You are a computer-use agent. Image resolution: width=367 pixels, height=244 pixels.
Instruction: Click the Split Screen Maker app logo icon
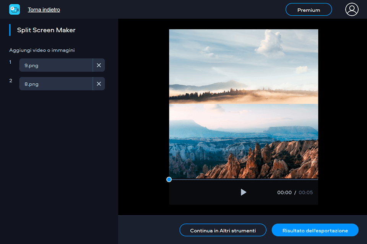pos(15,8)
